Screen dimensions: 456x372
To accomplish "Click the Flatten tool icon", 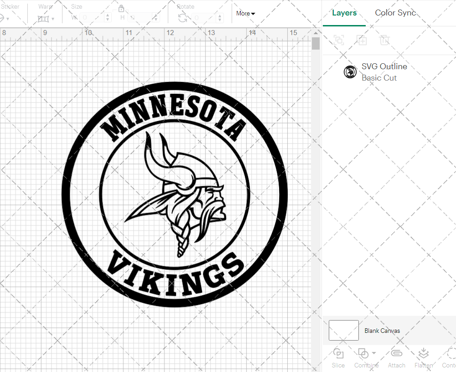I will click(x=423, y=354).
